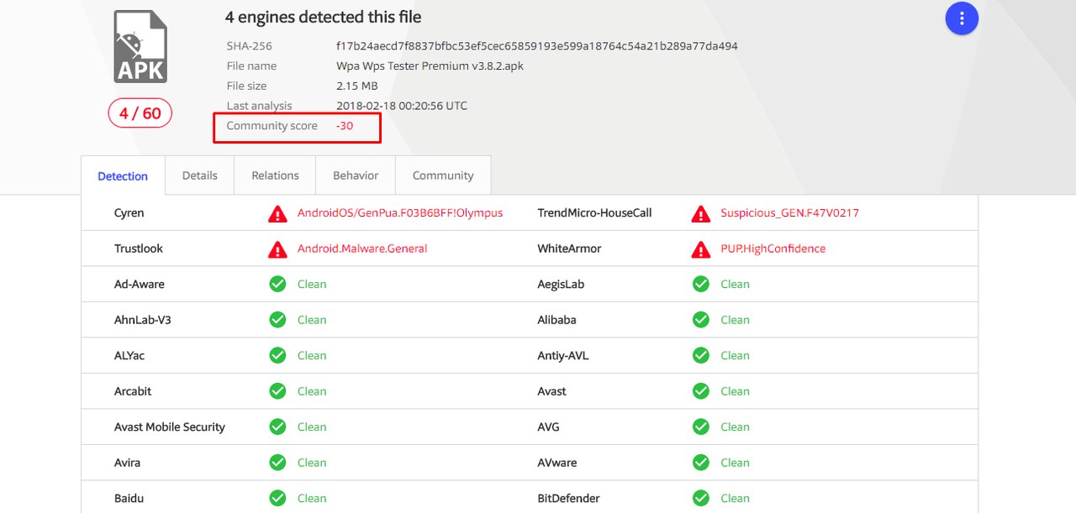The height and width of the screenshot is (513, 1076).
Task: Click the Android.Malware.General detection result
Action: 362,249
